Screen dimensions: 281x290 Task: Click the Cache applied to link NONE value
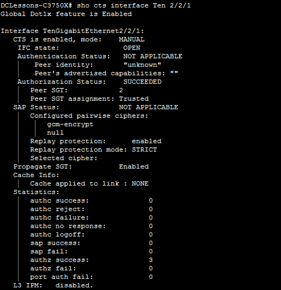140,184
